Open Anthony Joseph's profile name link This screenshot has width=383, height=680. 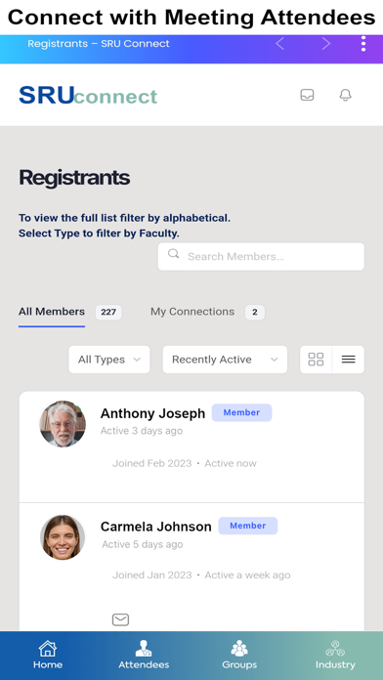click(152, 413)
